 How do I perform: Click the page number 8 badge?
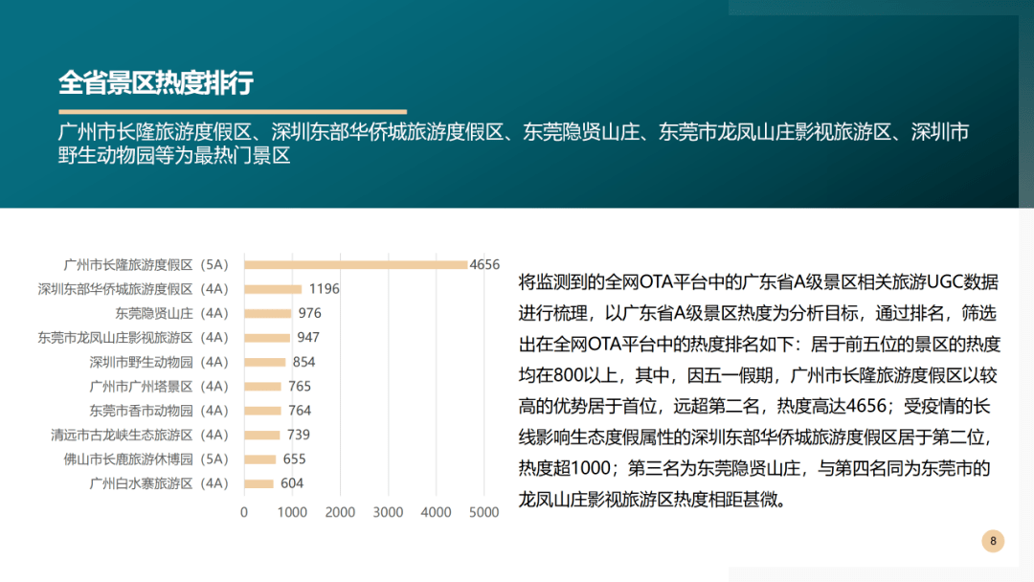[x=994, y=538]
